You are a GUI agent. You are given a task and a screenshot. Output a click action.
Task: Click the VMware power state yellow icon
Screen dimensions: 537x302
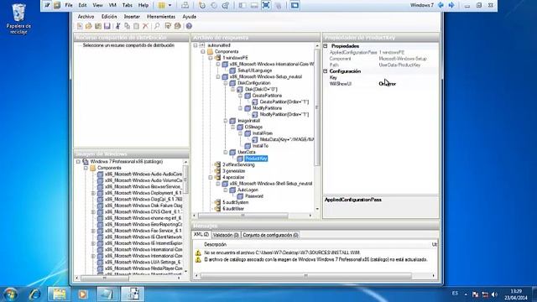point(161,5)
